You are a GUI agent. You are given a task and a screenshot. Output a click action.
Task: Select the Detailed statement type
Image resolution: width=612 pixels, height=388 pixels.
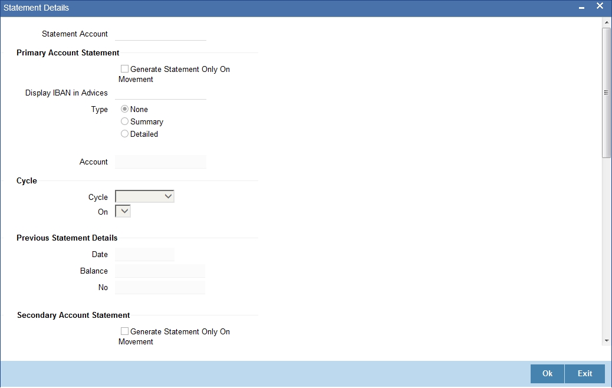pos(124,133)
